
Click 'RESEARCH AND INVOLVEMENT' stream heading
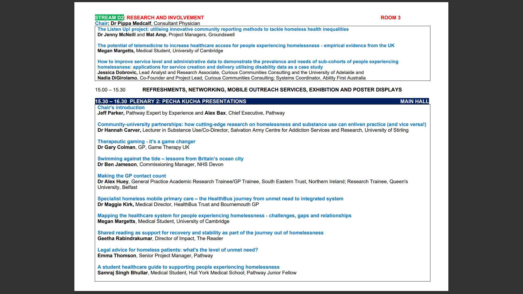pos(165,18)
